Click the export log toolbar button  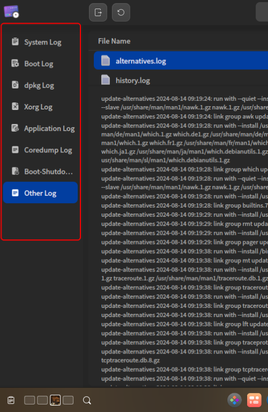(x=98, y=12)
